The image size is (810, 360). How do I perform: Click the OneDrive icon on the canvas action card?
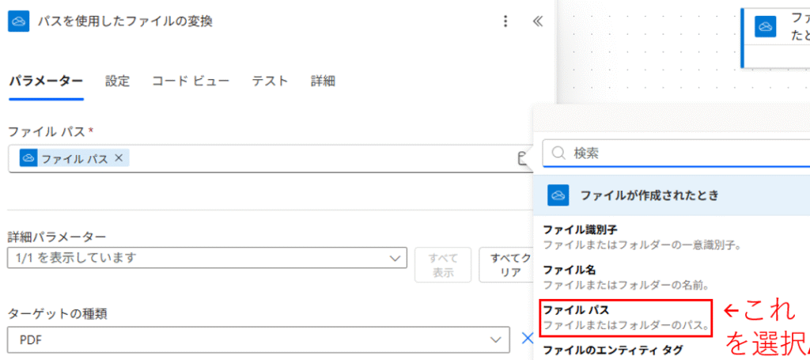tap(764, 27)
